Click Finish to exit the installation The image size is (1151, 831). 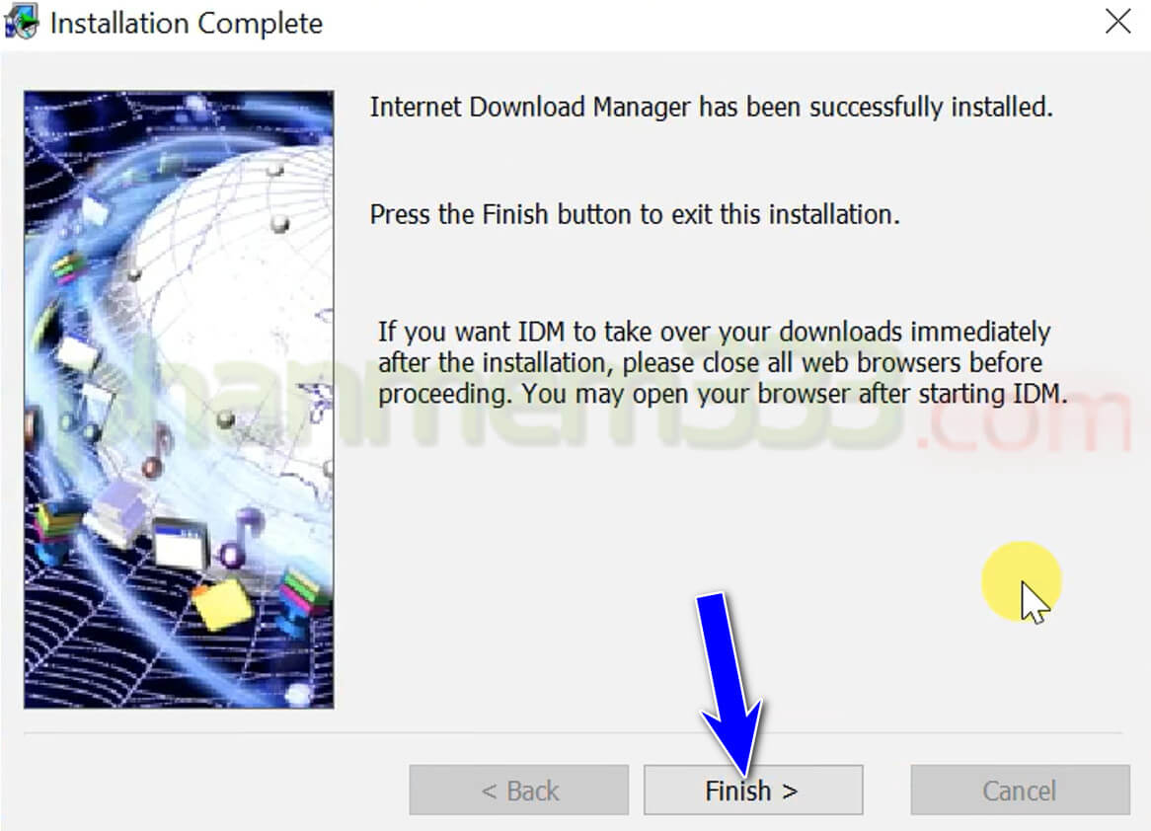(x=753, y=790)
